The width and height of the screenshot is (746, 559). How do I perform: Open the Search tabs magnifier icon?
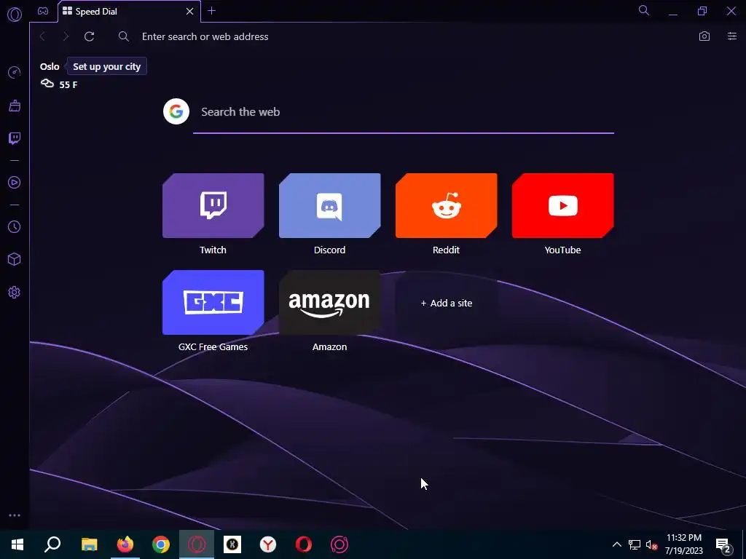click(x=644, y=10)
